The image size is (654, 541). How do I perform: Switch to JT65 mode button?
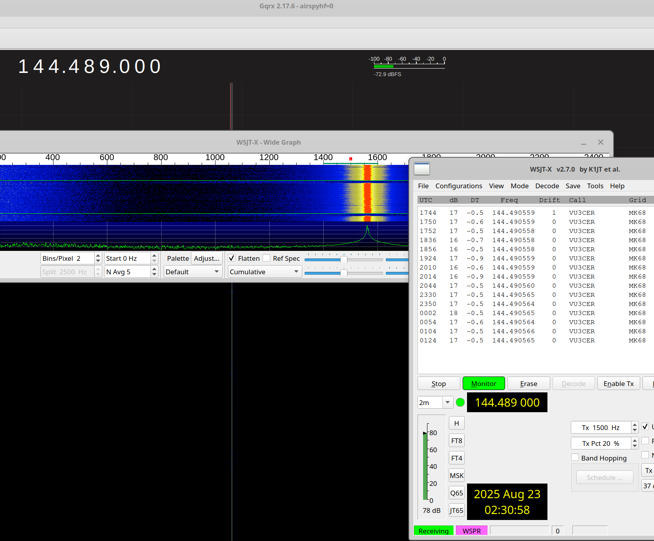click(456, 510)
